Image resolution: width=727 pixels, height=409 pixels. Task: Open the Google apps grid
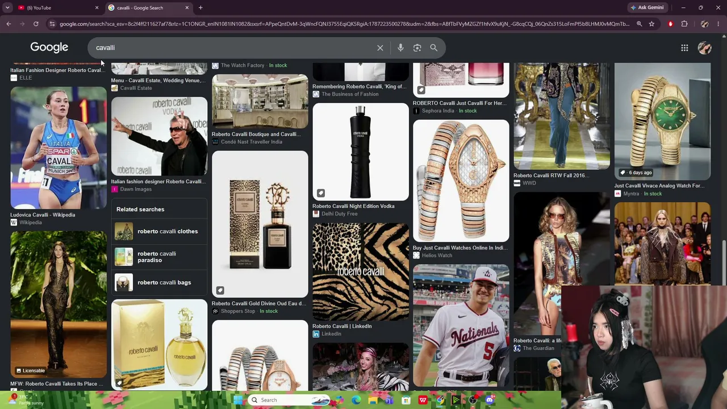[x=684, y=48]
